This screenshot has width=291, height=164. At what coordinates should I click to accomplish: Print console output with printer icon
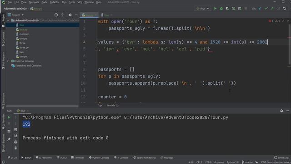tap(15, 142)
